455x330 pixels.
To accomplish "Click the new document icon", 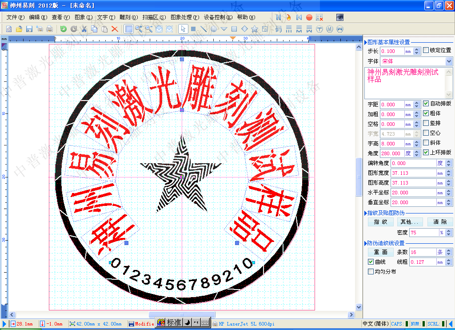I will 9,29.
